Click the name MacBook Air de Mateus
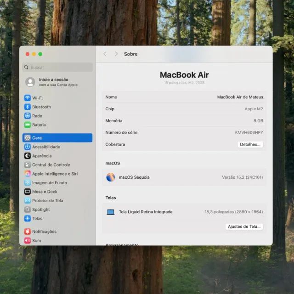 coord(240,97)
